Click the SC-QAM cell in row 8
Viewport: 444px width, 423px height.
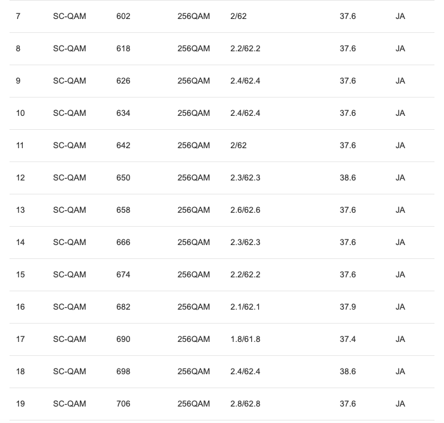(69, 48)
